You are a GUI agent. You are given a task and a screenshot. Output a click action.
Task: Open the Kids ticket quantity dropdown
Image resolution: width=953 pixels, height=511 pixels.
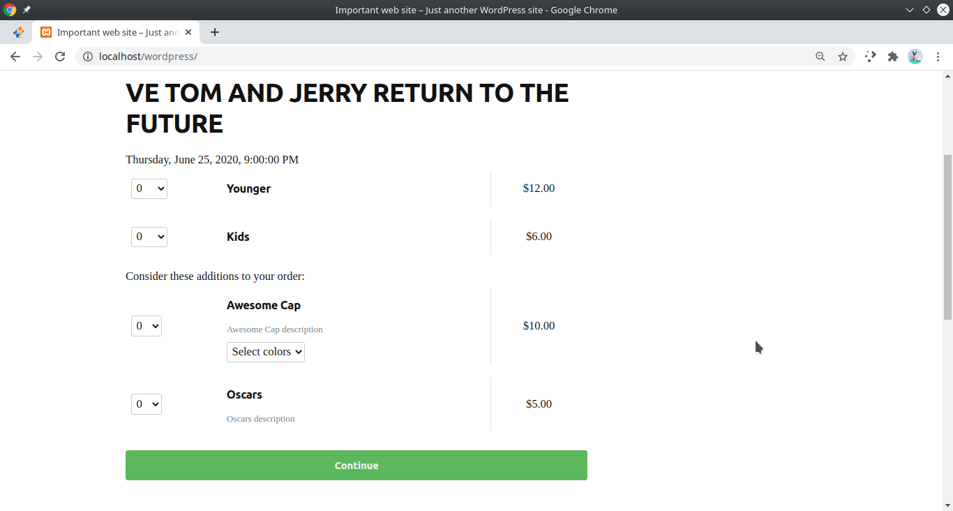point(149,237)
